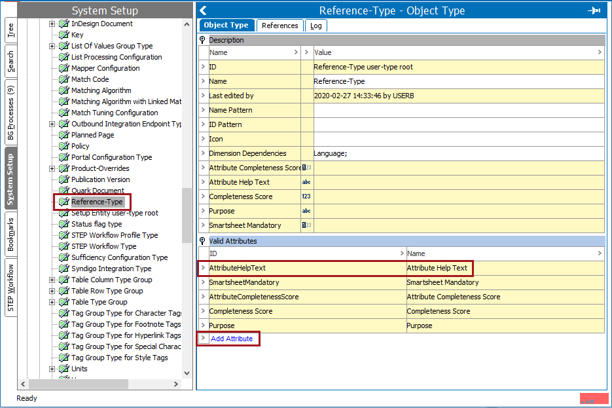Viewport: 612px width, 408px height.
Task: Open the Search vertical side tab
Action: [x=10, y=62]
